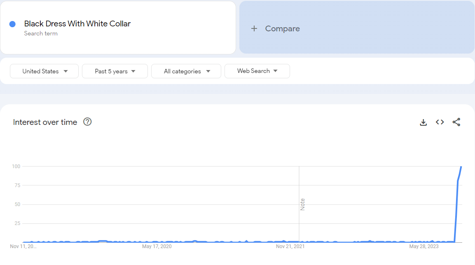The image size is (475, 265).
Task: Edit the Black Dress With White Collar term
Action: click(77, 24)
